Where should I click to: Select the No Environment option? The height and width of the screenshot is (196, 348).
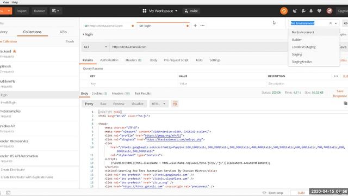314,32
